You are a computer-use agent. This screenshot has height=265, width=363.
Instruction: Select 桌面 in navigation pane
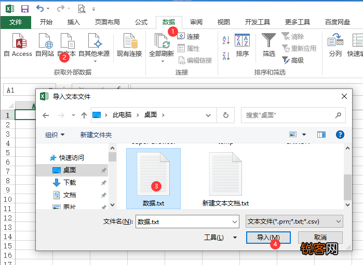click(72, 170)
